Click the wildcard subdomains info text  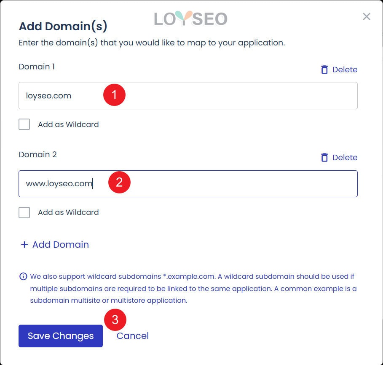click(190, 288)
